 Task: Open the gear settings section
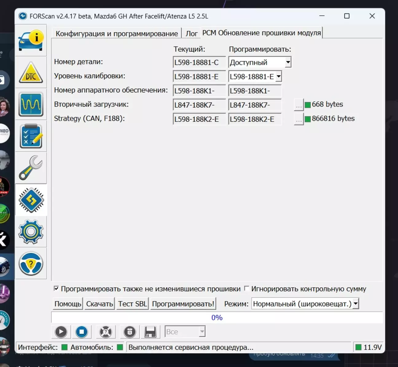pyautogui.click(x=31, y=232)
